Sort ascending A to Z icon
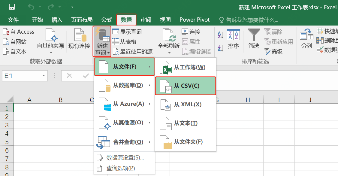The image size is (338, 176). pos(220,35)
